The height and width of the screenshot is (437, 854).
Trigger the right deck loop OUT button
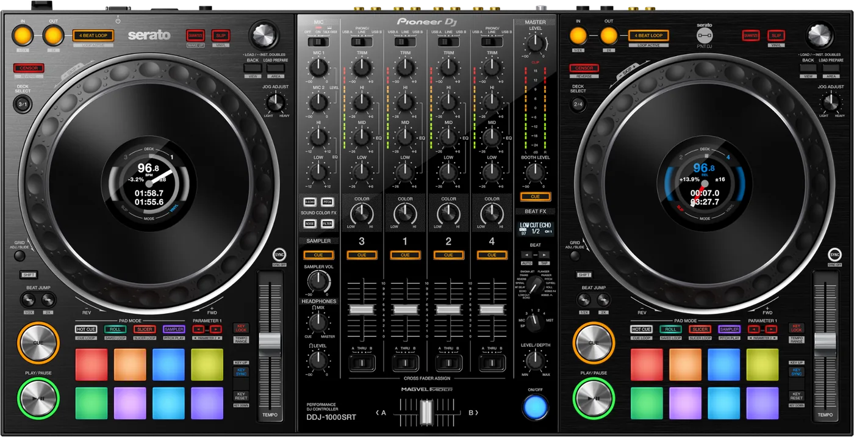[609, 35]
